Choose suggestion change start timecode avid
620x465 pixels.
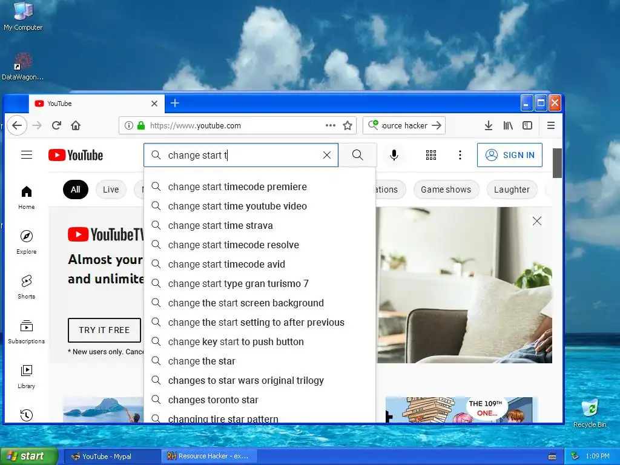(260, 264)
